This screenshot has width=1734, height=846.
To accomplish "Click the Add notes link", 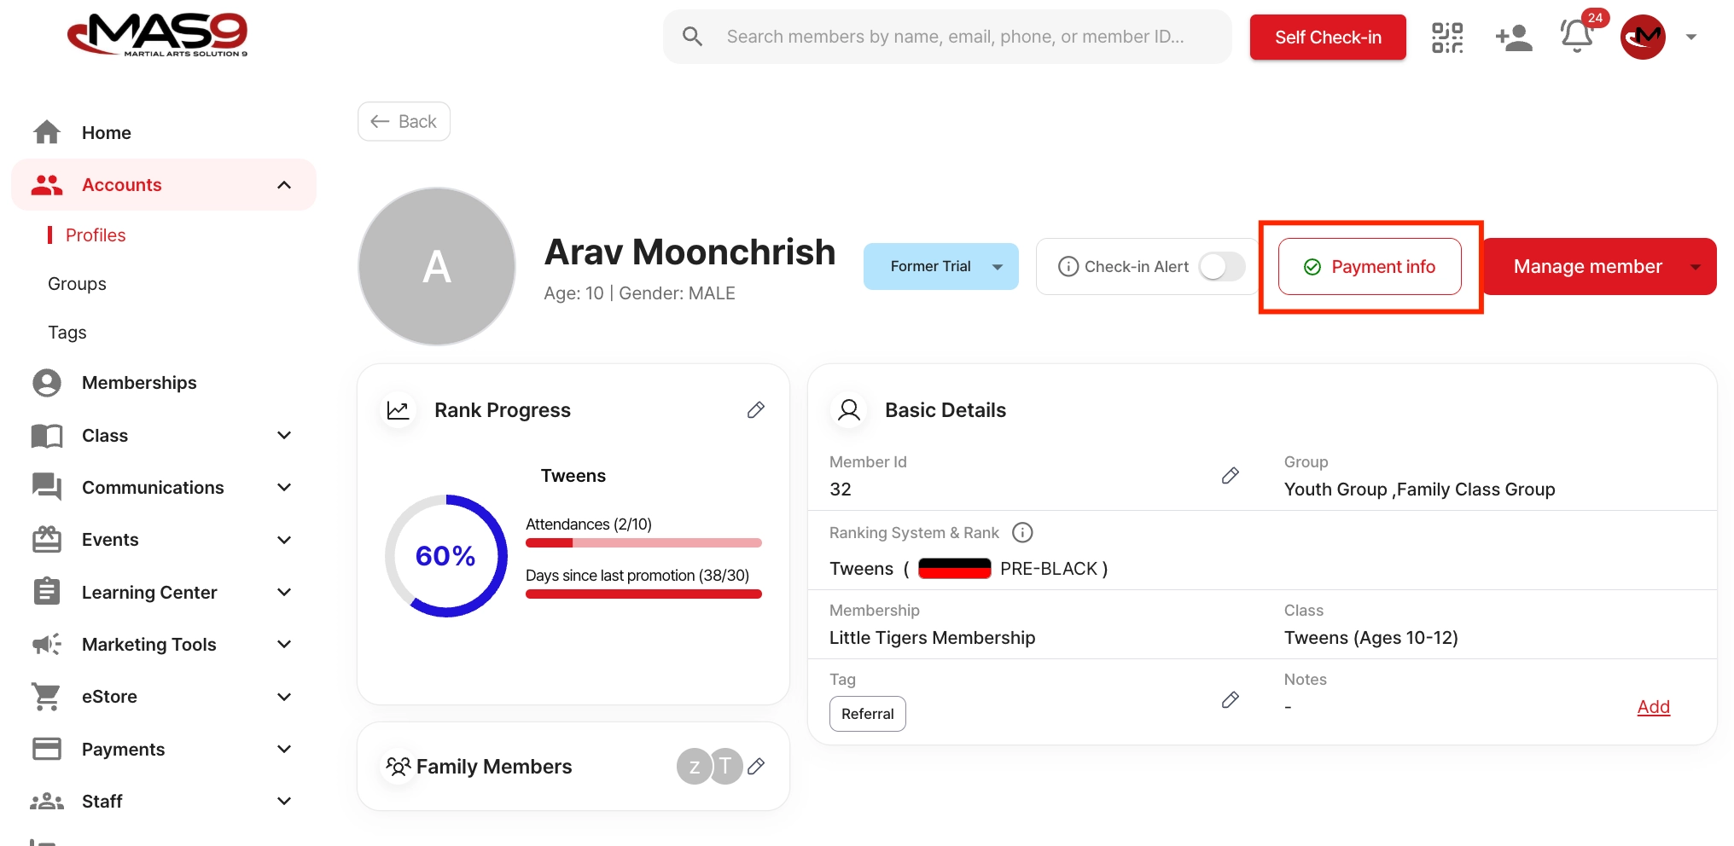I will pos(1653,707).
